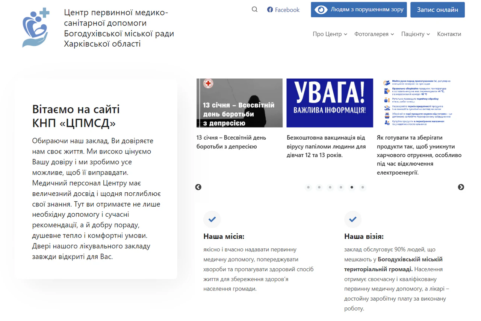This screenshot has height=321, width=481.
Task: Open the depression awareness day article headline
Action: click(231, 142)
